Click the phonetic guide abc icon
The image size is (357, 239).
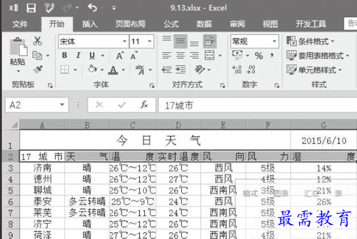pyautogui.click(x=140, y=70)
